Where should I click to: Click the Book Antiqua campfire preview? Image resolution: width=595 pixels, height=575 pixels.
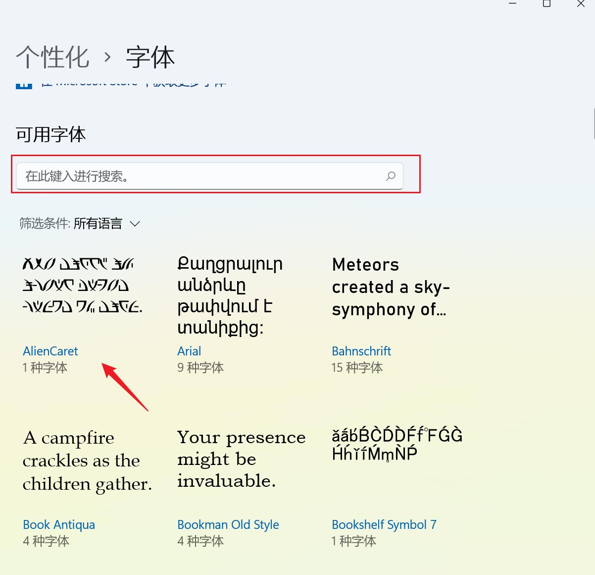pyautogui.click(x=88, y=460)
